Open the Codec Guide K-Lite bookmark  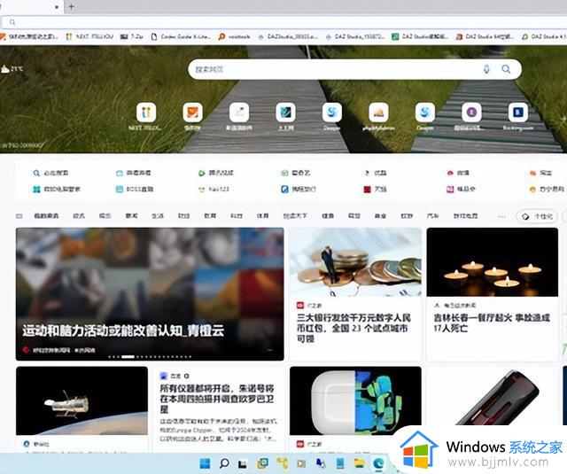(181, 36)
